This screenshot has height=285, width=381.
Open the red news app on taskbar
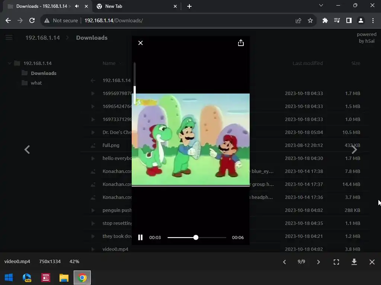click(45, 278)
